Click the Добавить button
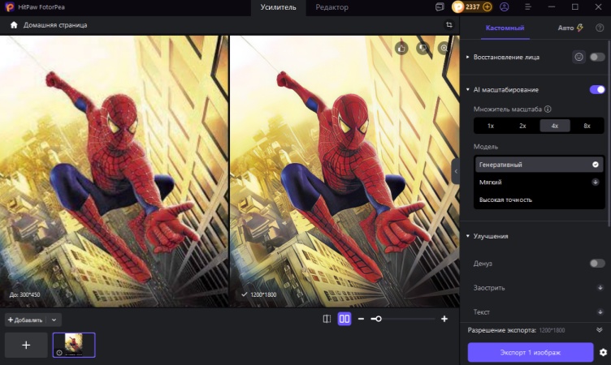 tap(25, 320)
